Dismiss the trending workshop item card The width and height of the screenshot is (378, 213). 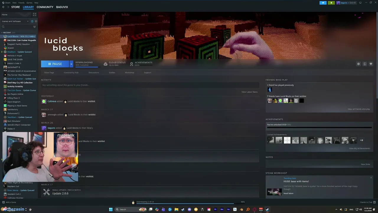pos(371,178)
